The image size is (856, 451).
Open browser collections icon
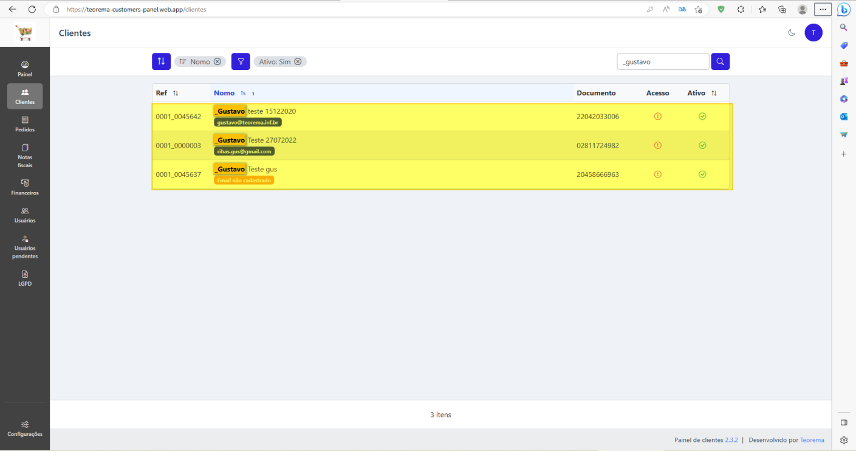(782, 10)
